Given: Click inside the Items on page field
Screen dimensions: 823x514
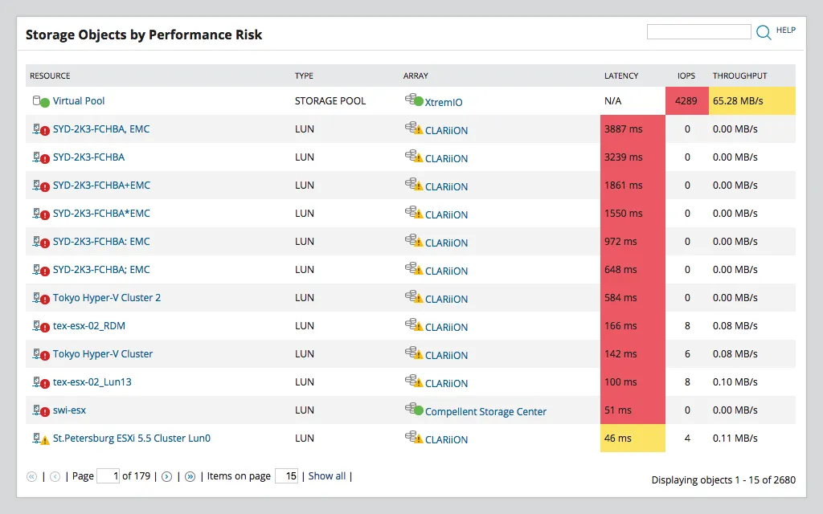Looking at the screenshot, I should point(285,475).
